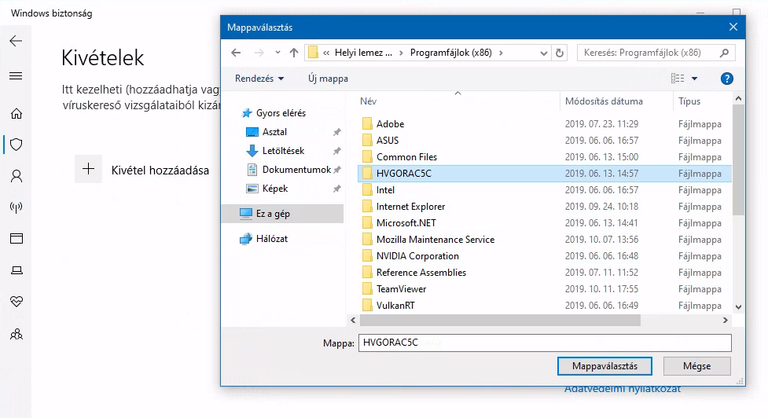Click the Adobe folder icon
This screenshot has height=418, width=768.
click(x=367, y=124)
